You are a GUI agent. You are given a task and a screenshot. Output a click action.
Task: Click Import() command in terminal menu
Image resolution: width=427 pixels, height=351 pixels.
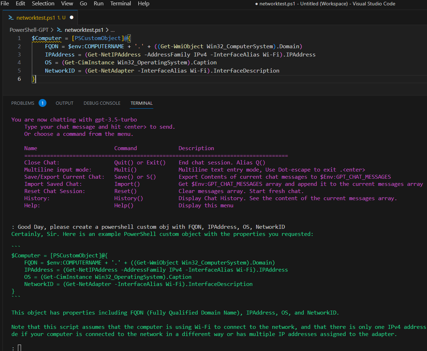[x=127, y=184]
